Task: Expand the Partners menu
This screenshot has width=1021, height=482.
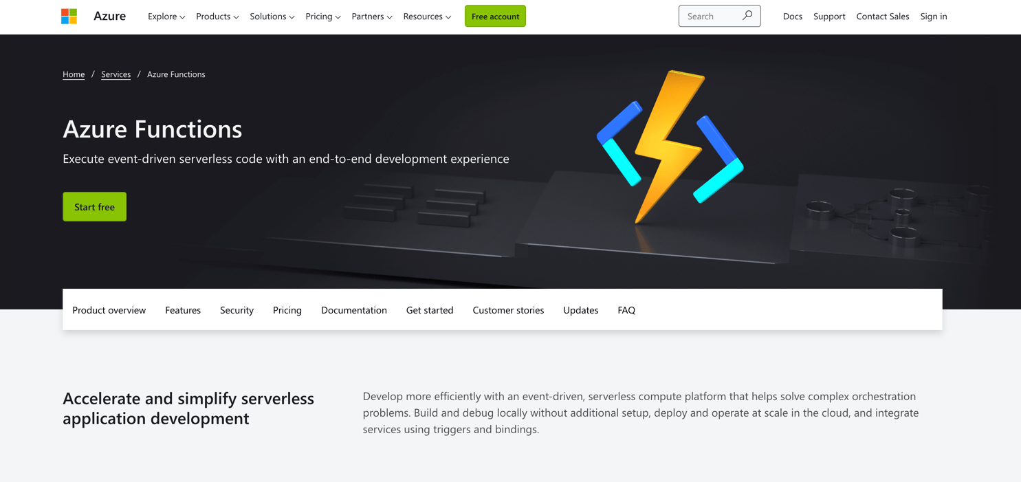Action: pyautogui.click(x=371, y=16)
